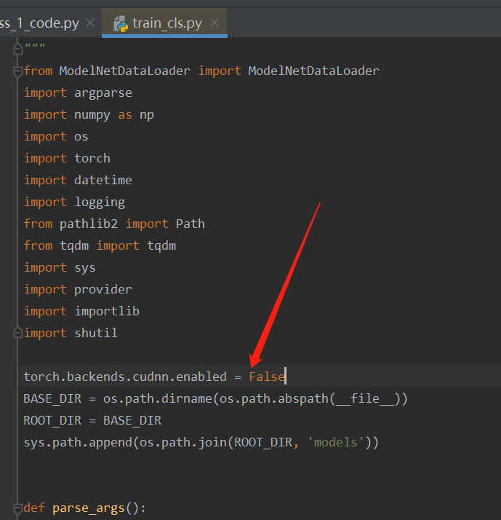Click 'BASE_DIR' at the start of its assignment line
501x520 pixels.
click(x=52, y=398)
